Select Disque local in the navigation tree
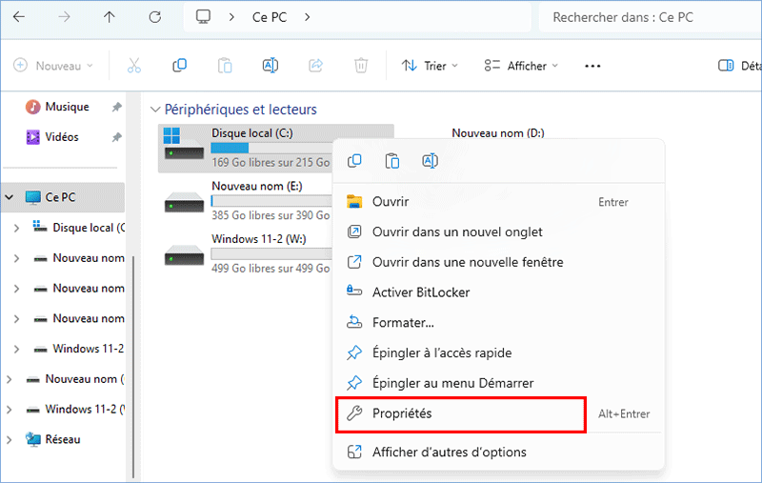The image size is (762, 483). tap(78, 228)
